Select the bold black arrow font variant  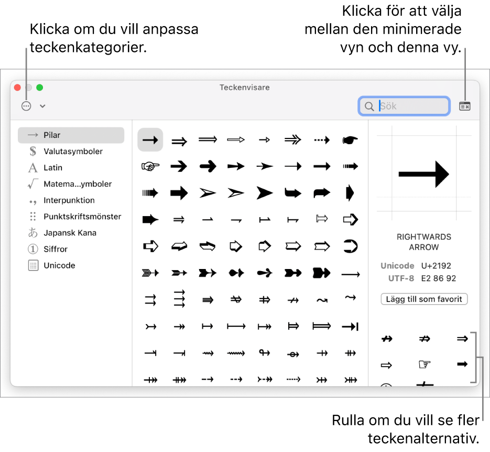click(463, 364)
